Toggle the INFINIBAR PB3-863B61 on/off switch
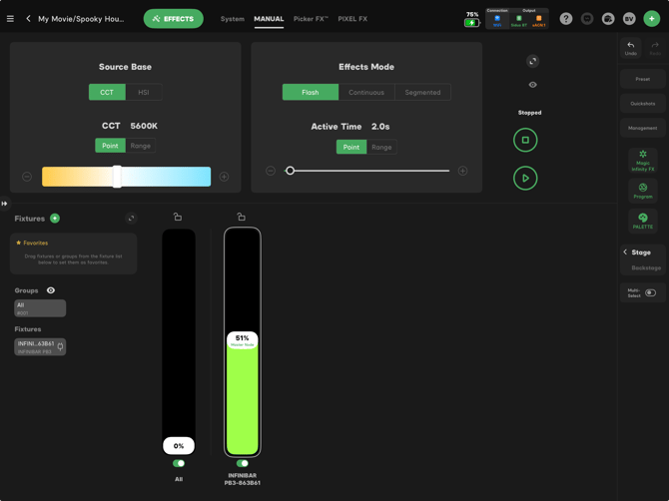The height and width of the screenshot is (501, 669). [x=243, y=463]
